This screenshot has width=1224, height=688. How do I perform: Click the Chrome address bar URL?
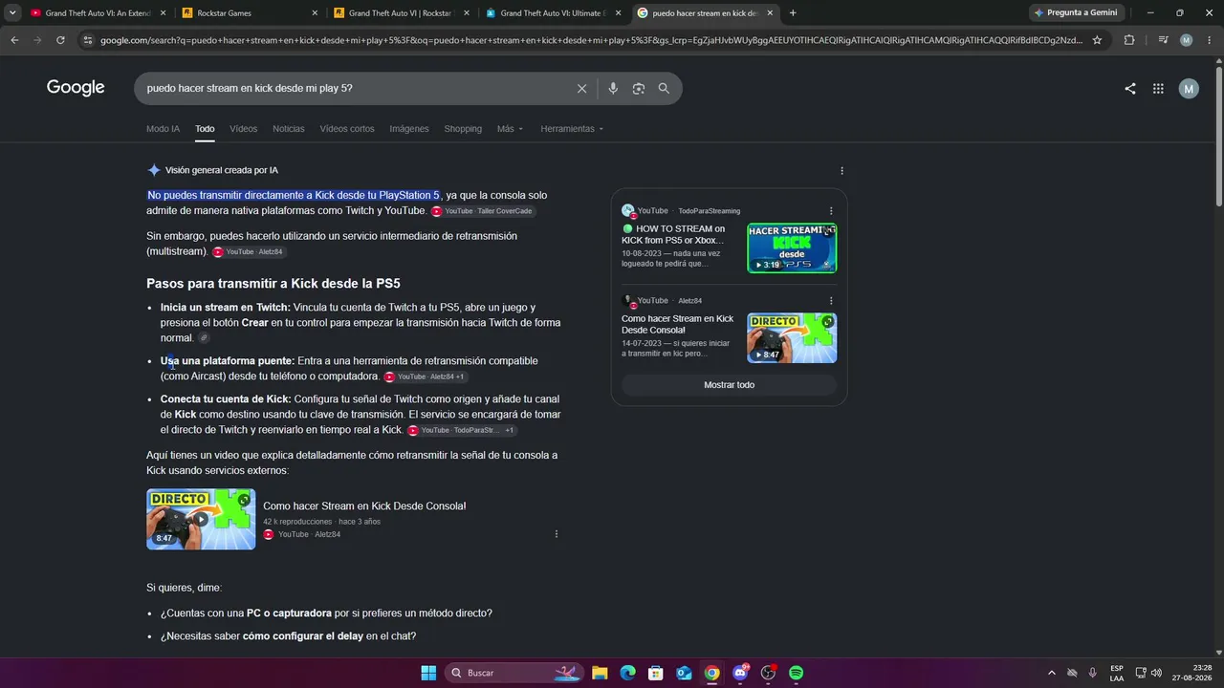591,40
